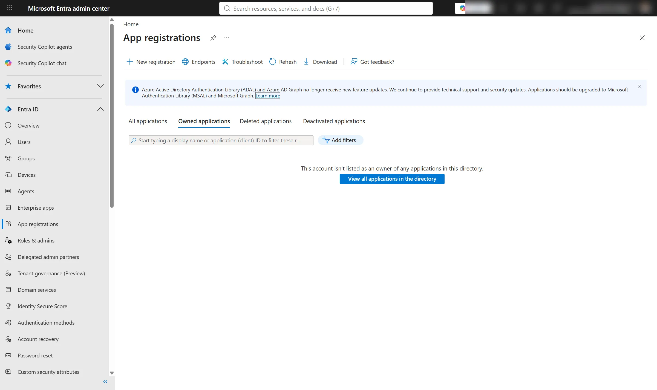Viewport: 657px width, 390px height.
Task: Collapse the left navigation pane
Action: coord(105,382)
